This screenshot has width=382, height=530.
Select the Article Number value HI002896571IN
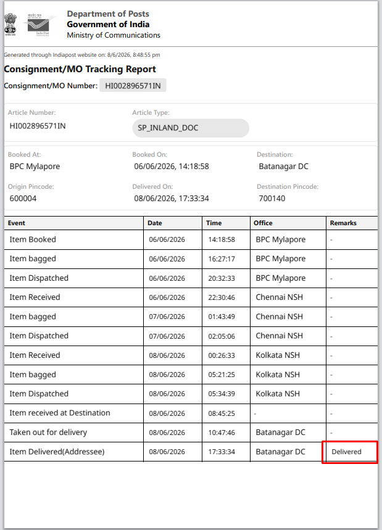[38, 126]
